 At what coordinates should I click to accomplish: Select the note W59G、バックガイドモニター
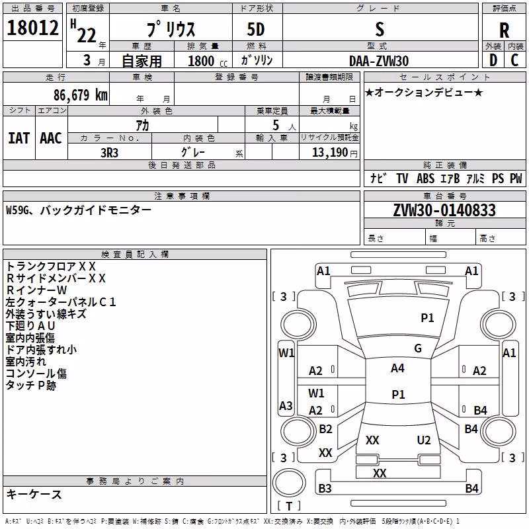[79, 210]
